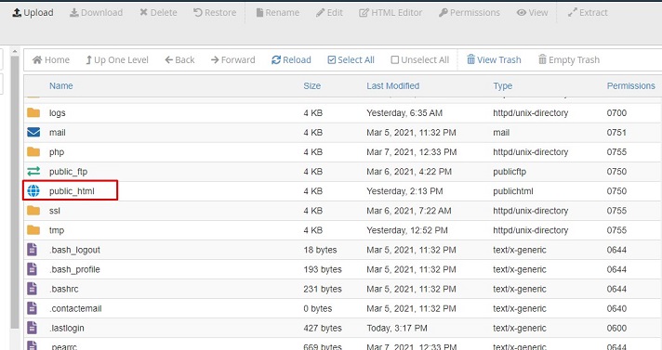Image resolution: width=662 pixels, height=350 pixels.
Task: Click permissions 0700 of logs
Action: click(x=616, y=113)
